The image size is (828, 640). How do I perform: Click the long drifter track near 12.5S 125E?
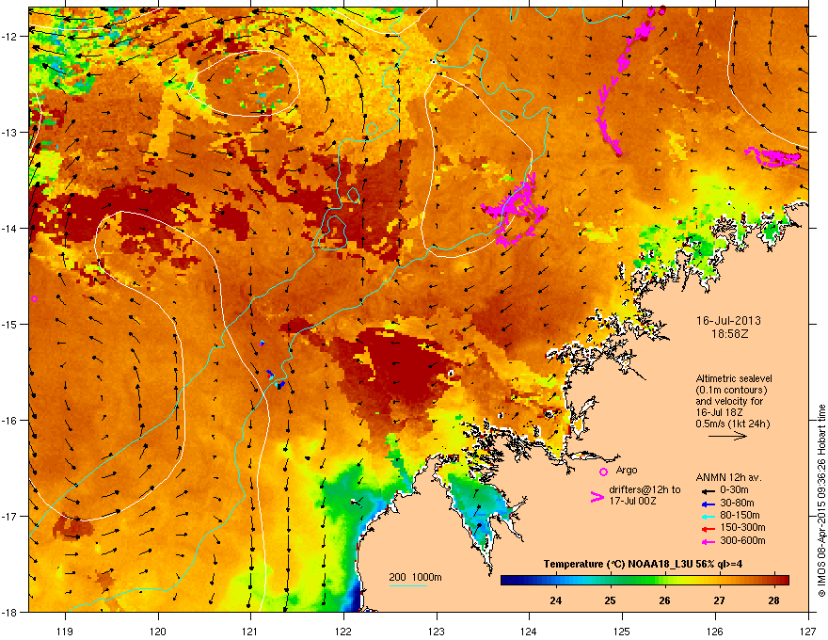(x=624, y=82)
